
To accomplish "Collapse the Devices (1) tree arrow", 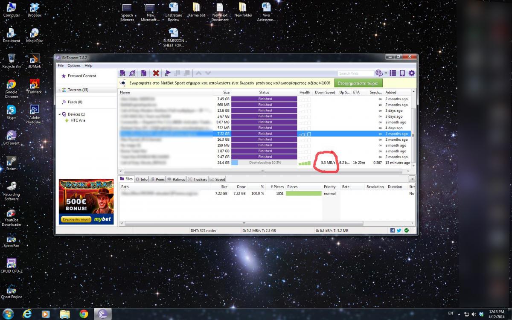I will (59, 114).
